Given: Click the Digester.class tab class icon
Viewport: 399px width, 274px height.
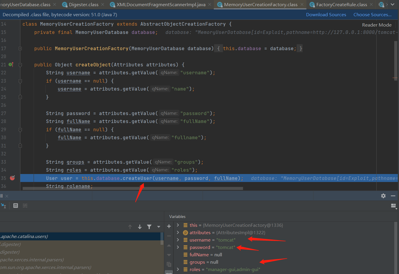Looking at the screenshot, I should click(65, 4).
